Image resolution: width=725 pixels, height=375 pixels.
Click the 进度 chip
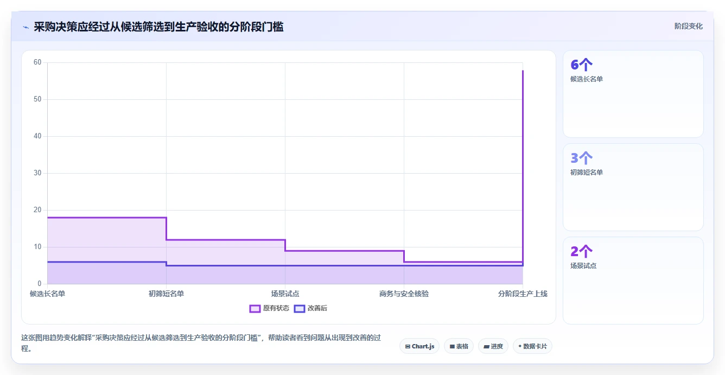(x=493, y=346)
